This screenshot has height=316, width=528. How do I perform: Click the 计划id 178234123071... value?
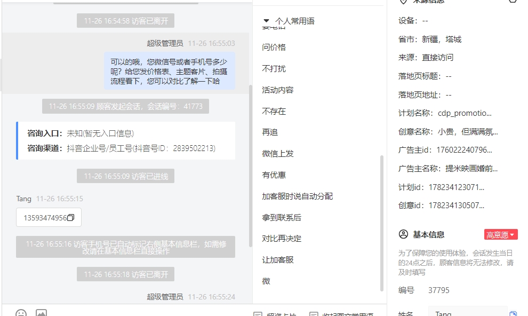click(457, 187)
